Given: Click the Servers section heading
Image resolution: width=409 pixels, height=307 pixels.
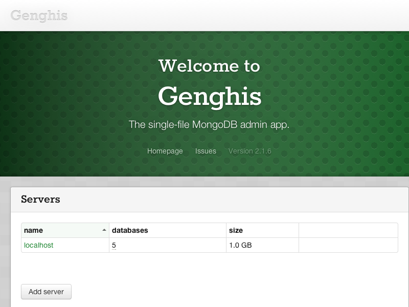Looking at the screenshot, I should [40, 200].
